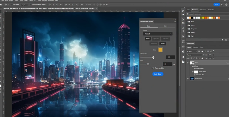The height and width of the screenshot is (117, 229).
Task: Switch to the Glare tab
Action: click(x=166, y=26)
